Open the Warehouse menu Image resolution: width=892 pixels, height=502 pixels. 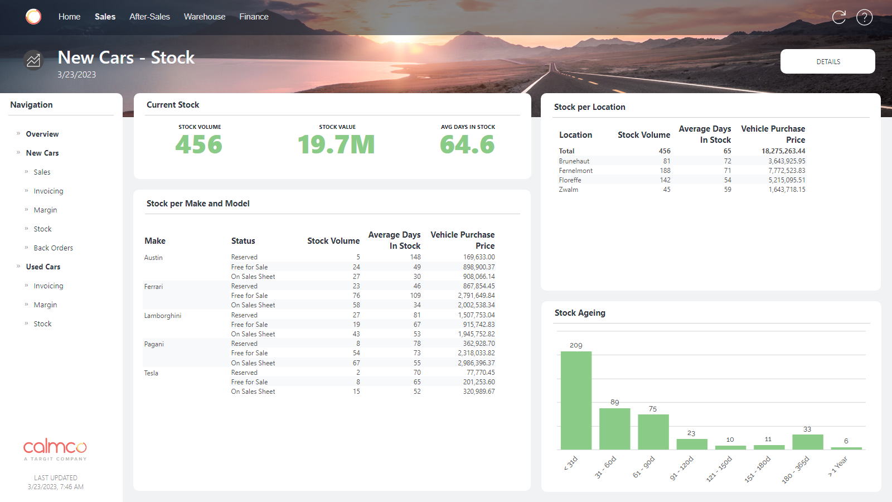(x=205, y=17)
